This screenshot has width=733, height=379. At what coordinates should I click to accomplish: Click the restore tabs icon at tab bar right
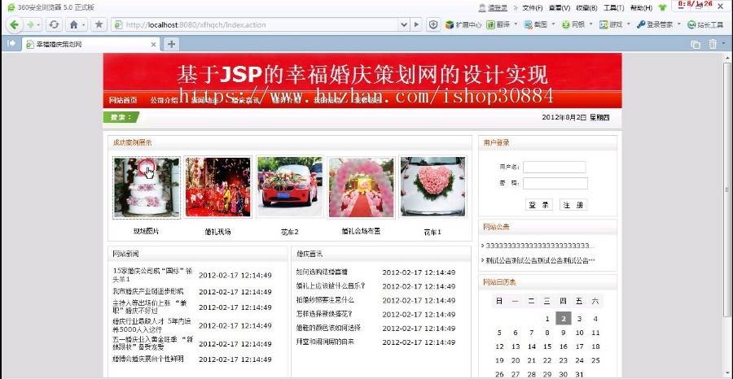(x=696, y=45)
